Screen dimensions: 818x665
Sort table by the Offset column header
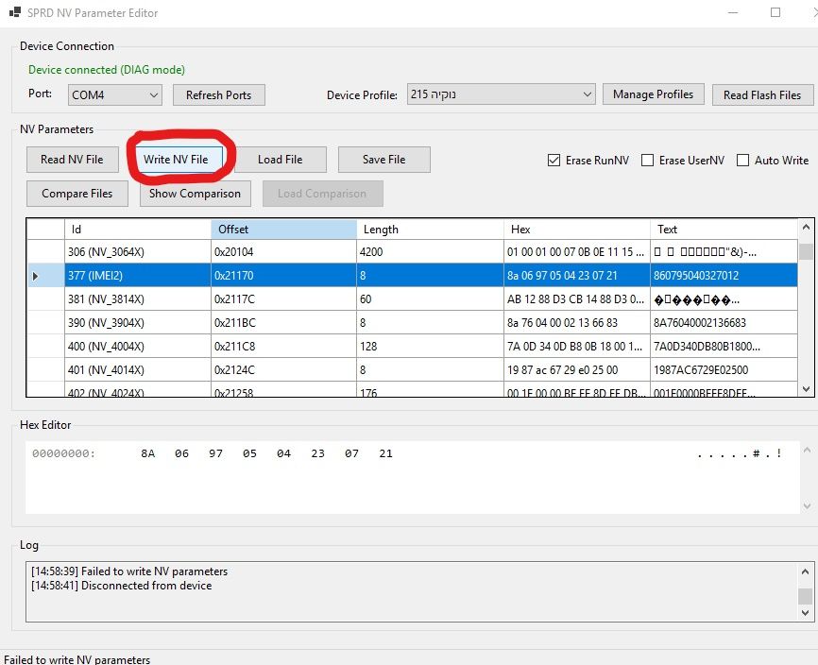click(x=283, y=230)
